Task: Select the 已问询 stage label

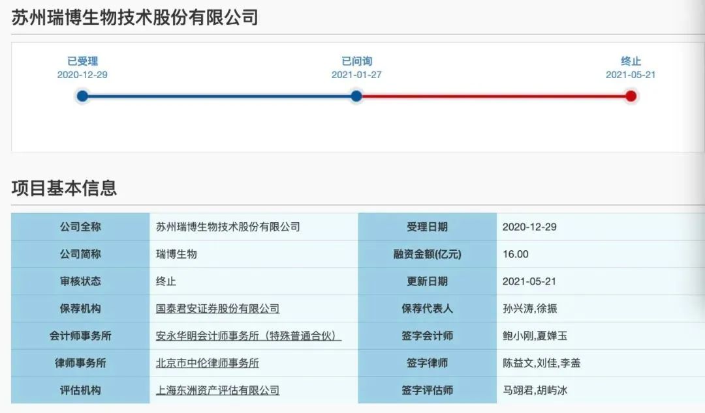Action: click(356, 61)
